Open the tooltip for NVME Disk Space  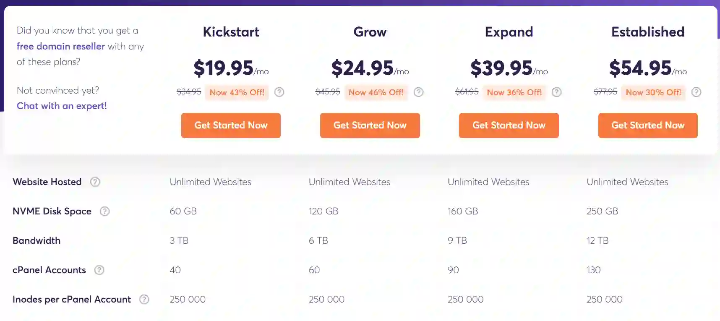pos(104,211)
